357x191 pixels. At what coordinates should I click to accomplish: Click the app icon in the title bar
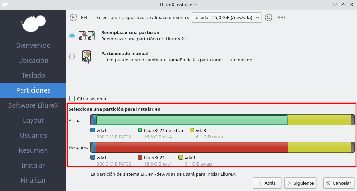pos(5,5)
